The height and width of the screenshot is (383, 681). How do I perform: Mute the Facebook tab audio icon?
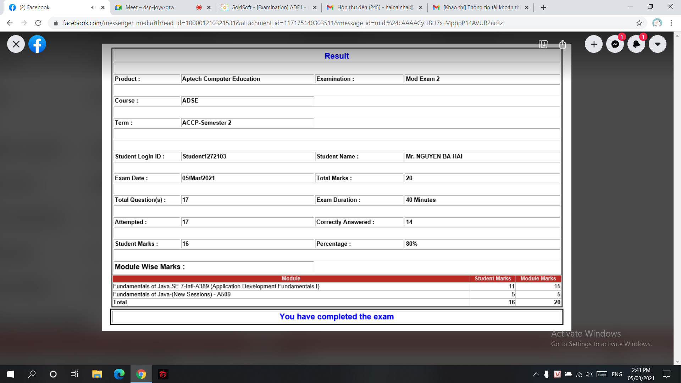(x=93, y=7)
